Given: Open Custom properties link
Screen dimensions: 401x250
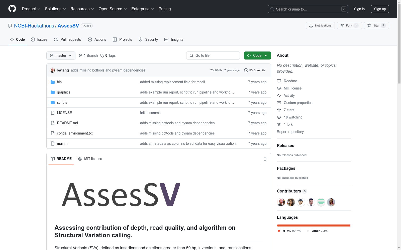Looking at the screenshot, I should point(295,103).
